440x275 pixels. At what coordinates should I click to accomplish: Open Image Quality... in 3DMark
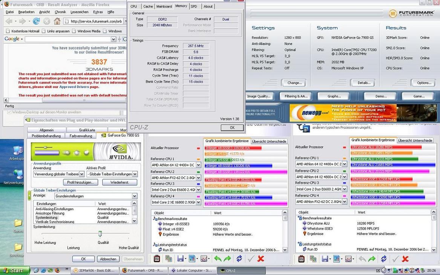click(x=259, y=96)
